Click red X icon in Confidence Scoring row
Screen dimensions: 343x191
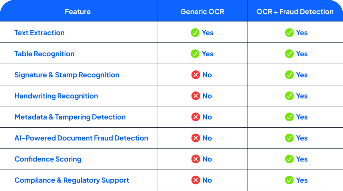click(196, 159)
